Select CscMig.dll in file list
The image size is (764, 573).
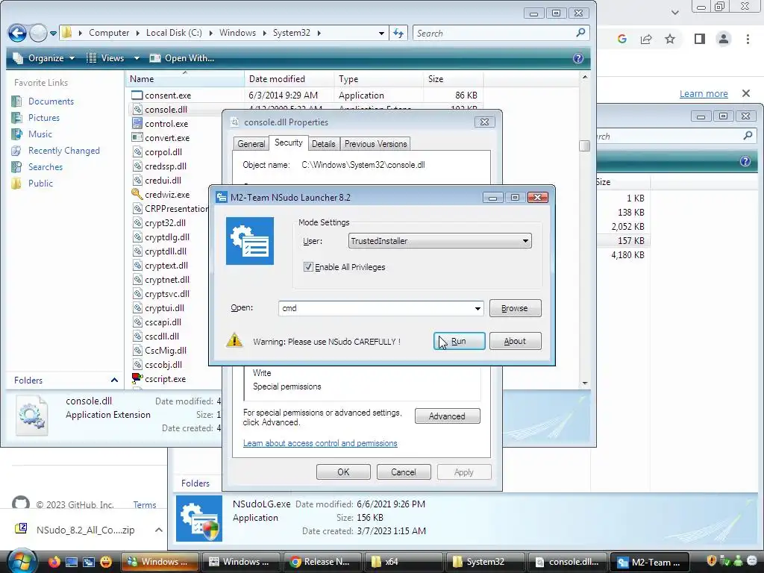165,351
